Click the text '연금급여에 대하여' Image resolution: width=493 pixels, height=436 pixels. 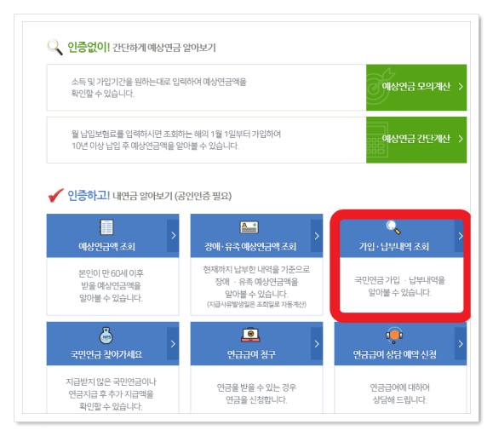pyautogui.click(x=399, y=387)
